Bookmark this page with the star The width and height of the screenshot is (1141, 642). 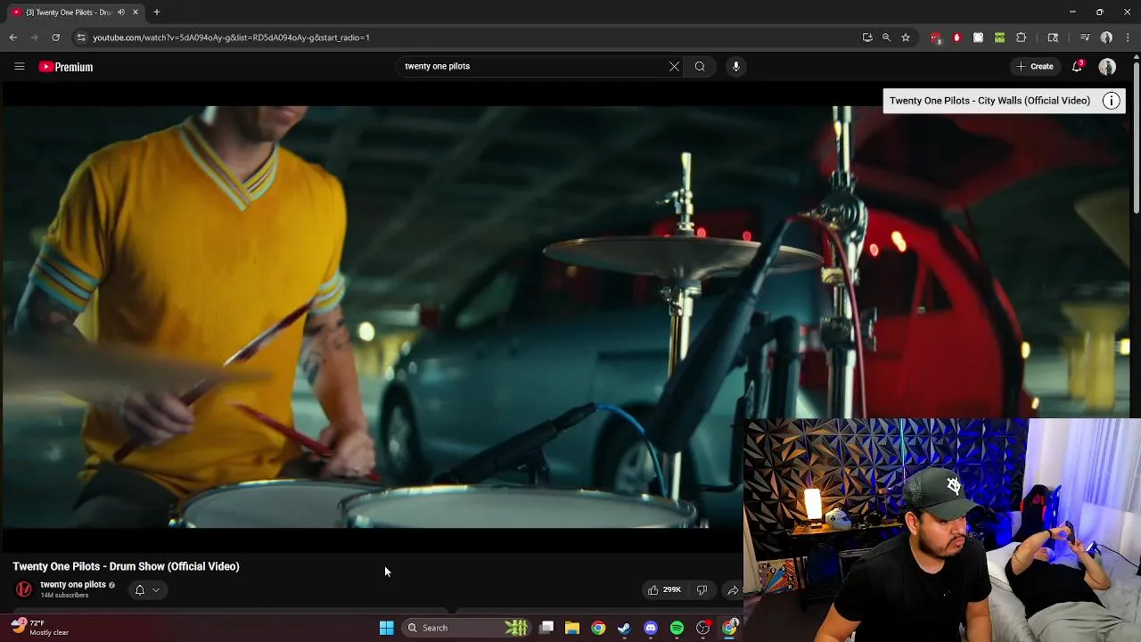tap(906, 37)
